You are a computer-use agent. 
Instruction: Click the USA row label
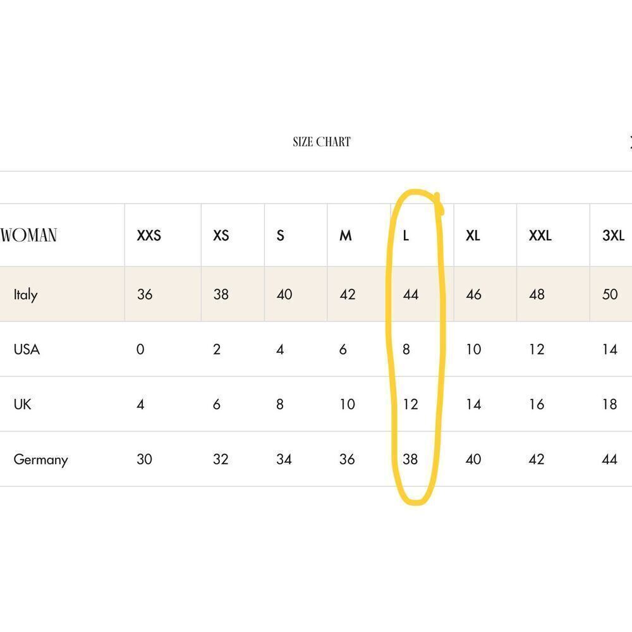(27, 349)
